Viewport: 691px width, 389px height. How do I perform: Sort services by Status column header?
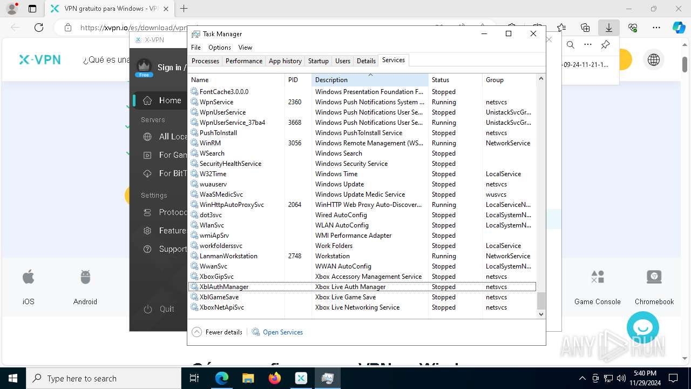click(x=455, y=80)
